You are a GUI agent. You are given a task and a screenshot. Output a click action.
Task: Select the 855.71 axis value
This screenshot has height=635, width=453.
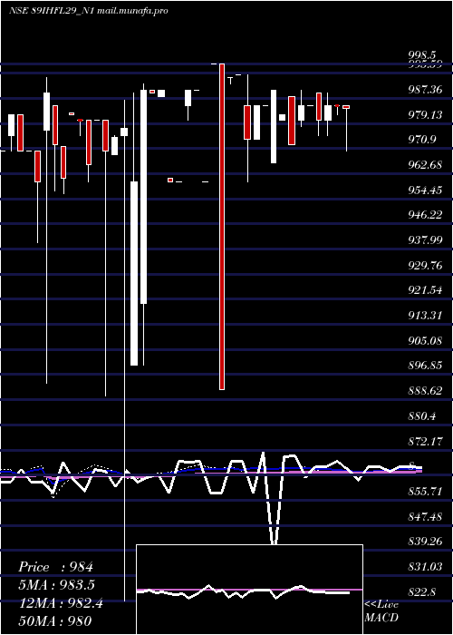(425, 492)
